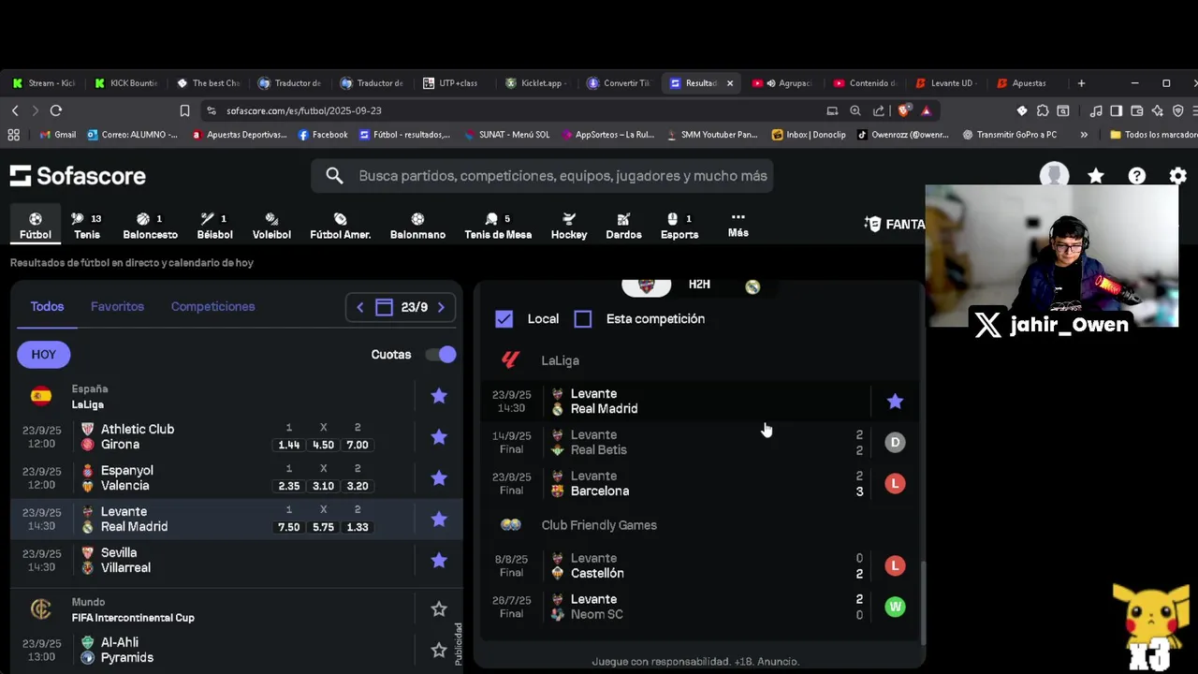Open the FIFA Intercontinental Cup link

click(133, 618)
